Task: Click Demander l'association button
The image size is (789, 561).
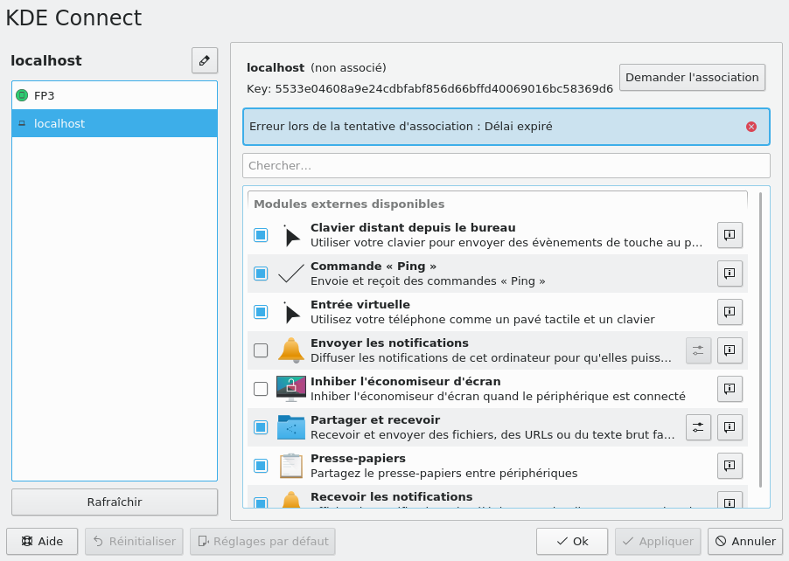Action: tap(692, 78)
